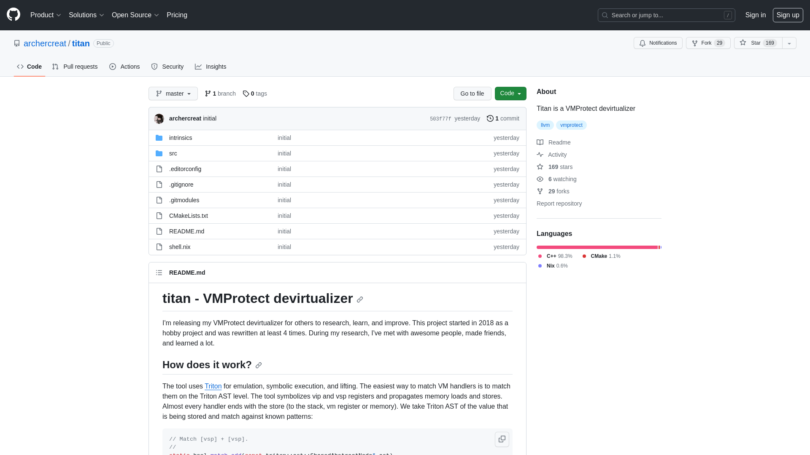Switch to the Code tab
The height and width of the screenshot is (455, 810).
30,67
